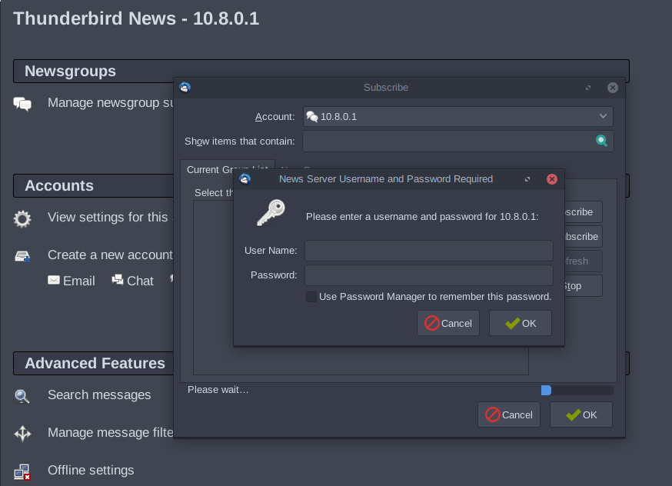Click the 'Please wait…' status text

[218, 390]
